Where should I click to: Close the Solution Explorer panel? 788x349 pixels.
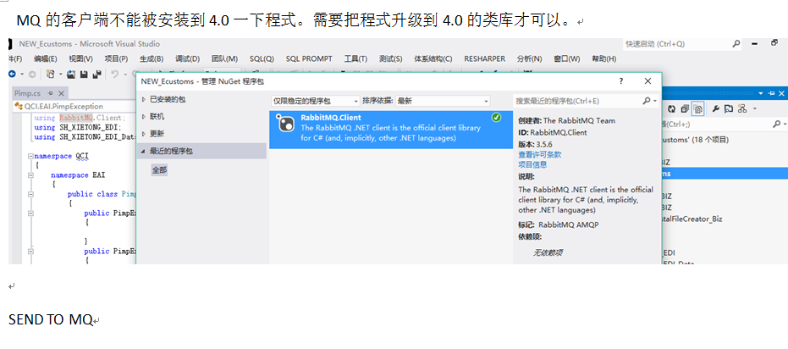coord(781,93)
